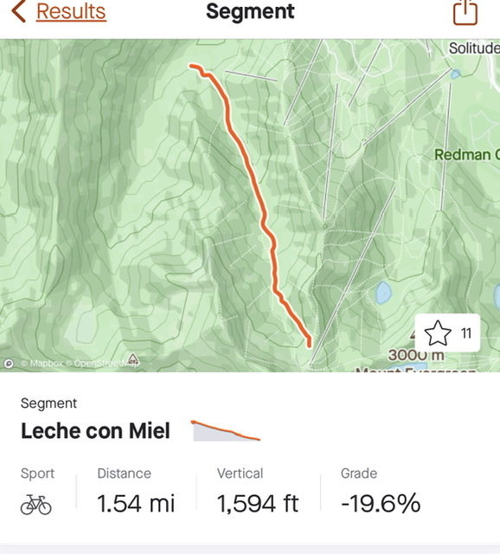Tap the Leche con Miel title
The width and height of the screenshot is (500, 554).
coord(95,431)
